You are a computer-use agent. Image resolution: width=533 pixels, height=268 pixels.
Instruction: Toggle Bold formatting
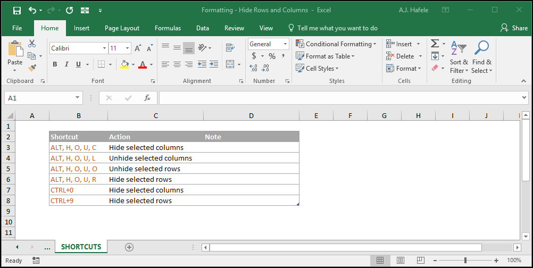point(55,64)
